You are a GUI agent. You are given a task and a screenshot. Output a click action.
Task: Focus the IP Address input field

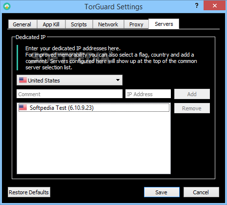point(148,94)
